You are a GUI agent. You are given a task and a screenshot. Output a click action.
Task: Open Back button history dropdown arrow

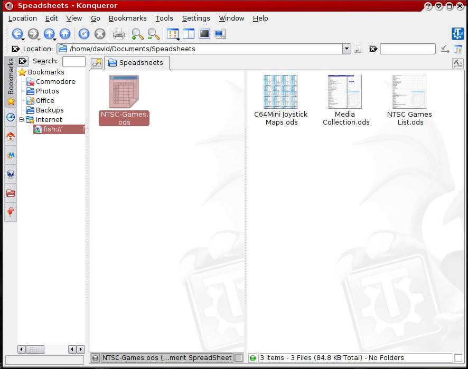(23, 39)
